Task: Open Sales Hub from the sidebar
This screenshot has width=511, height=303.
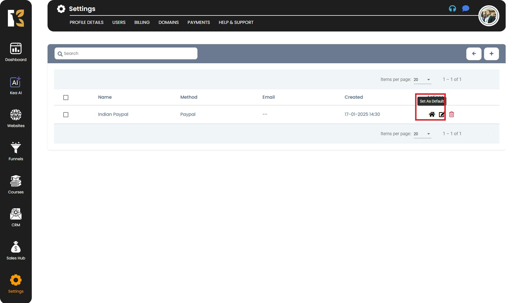Action: [x=16, y=250]
